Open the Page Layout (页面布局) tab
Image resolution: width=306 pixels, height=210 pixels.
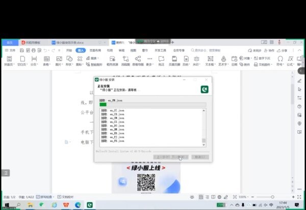click(95, 51)
